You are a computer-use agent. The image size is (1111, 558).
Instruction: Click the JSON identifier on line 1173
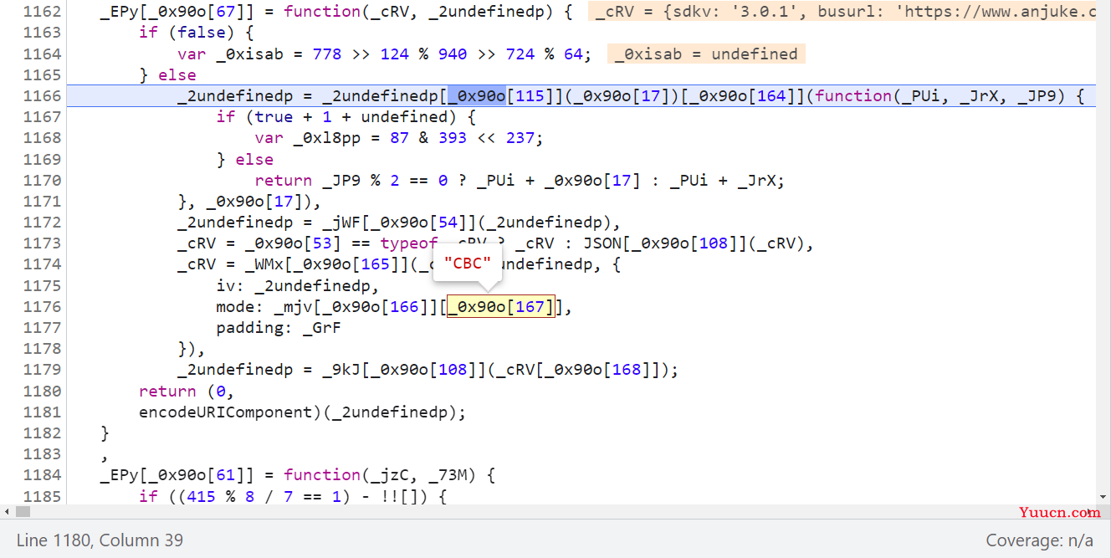602,243
